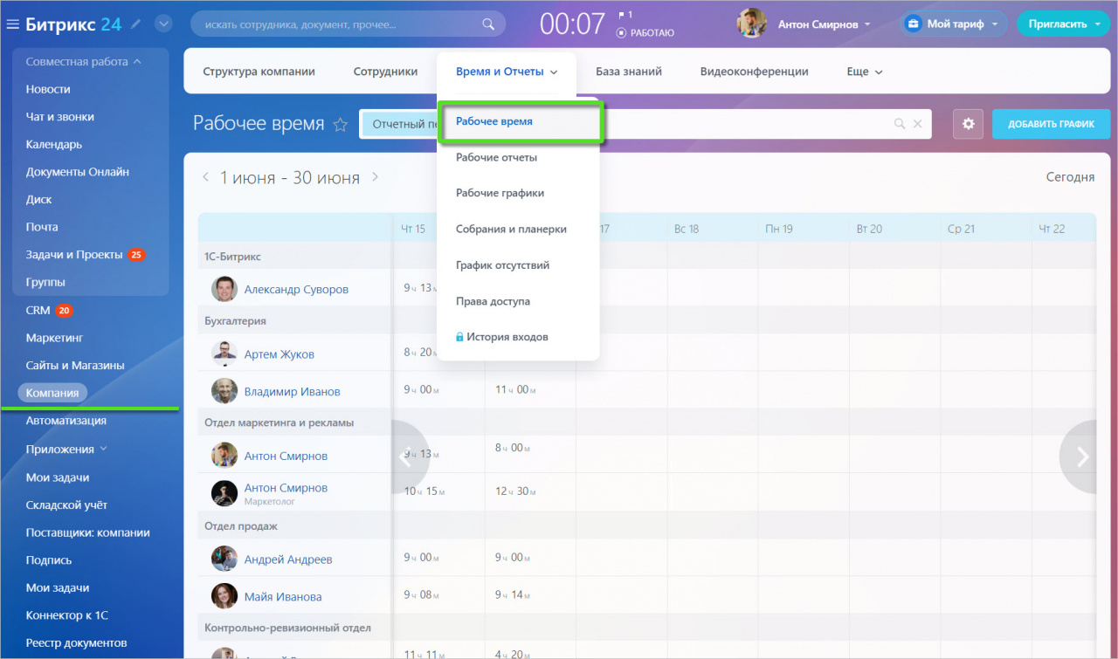Open the round chevron dropdown beside the logo
This screenshot has height=659, width=1118.
[x=163, y=24]
